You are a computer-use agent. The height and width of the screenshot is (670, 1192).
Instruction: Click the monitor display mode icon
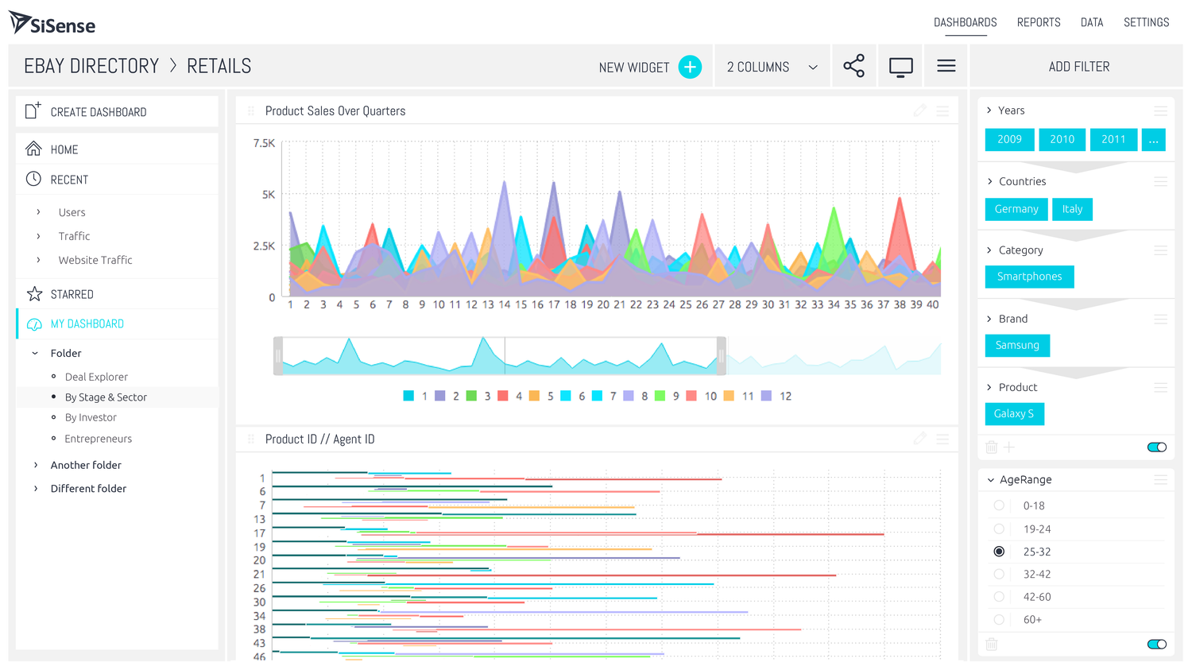pos(900,67)
